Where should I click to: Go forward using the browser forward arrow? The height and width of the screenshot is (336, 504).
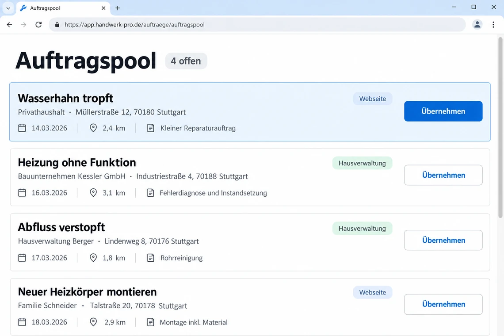(x=23, y=24)
